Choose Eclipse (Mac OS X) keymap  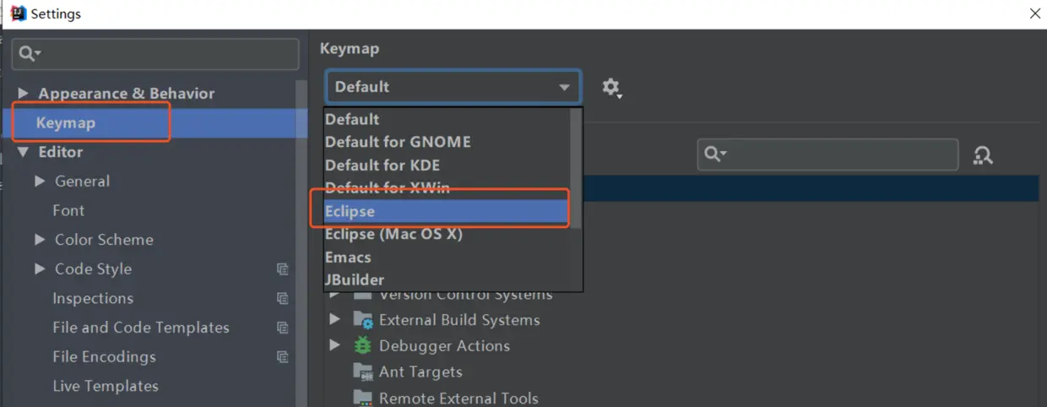click(x=448, y=234)
